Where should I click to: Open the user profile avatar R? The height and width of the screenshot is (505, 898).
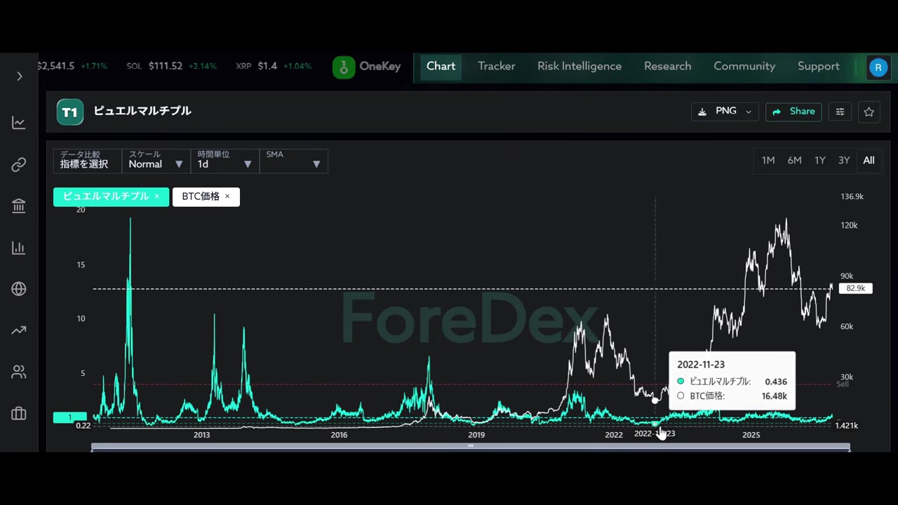point(878,67)
